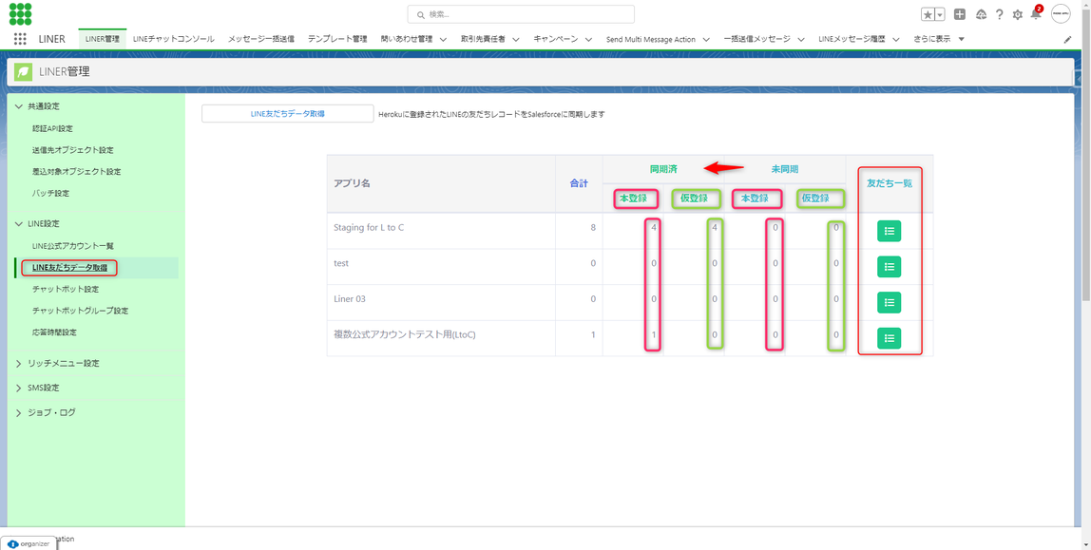Select LINE友だちデータ取得 in the sidebar
The image size is (1091, 550).
click(x=69, y=268)
